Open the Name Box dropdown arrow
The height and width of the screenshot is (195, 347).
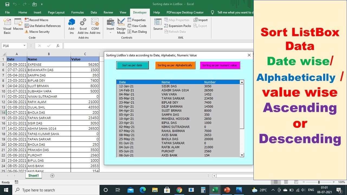[25, 46]
